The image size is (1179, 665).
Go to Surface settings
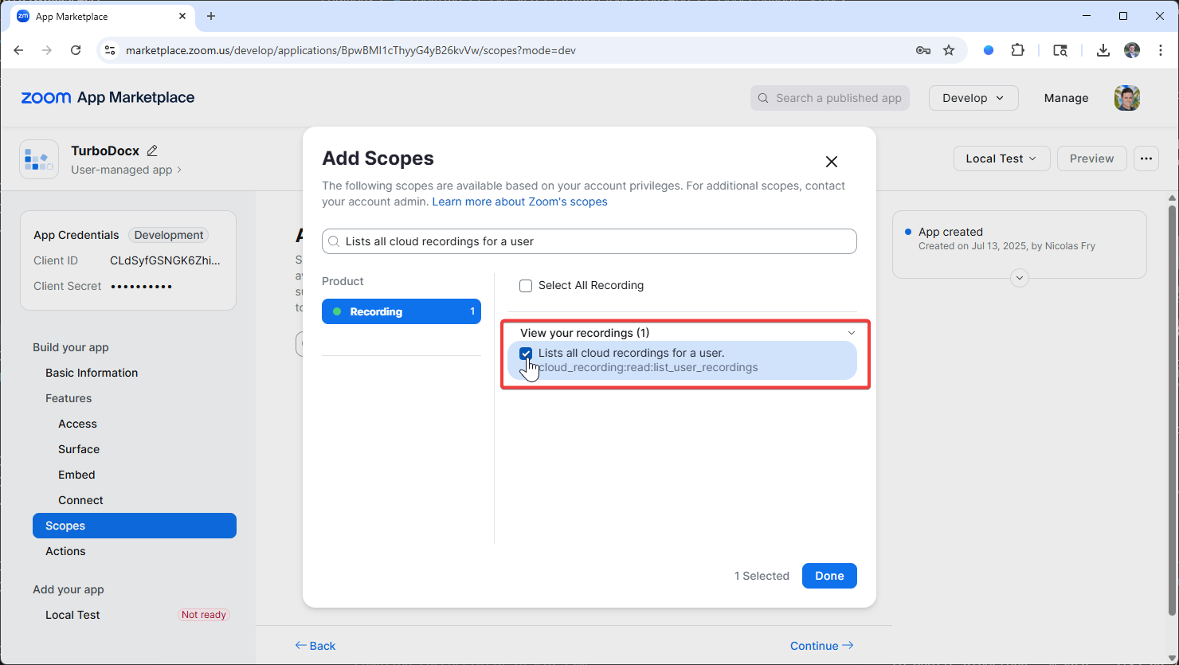79,449
